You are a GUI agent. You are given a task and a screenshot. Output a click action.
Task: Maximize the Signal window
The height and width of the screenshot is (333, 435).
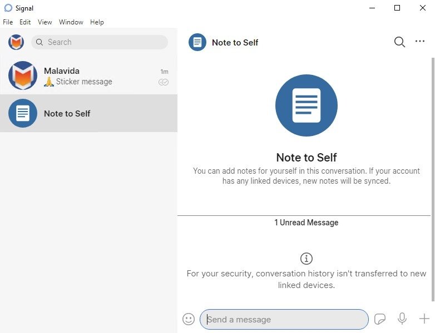point(397,8)
